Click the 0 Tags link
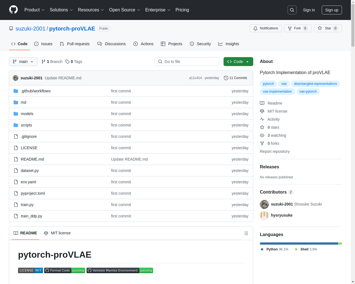Image resolution: width=355 pixels, height=284 pixels. 74,62
